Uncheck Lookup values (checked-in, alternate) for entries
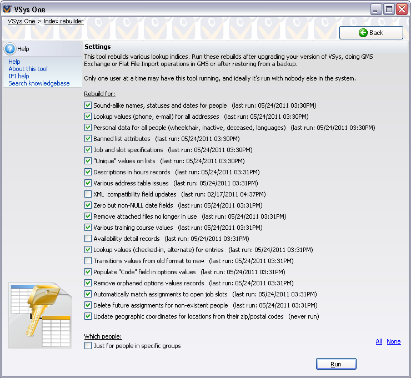This screenshot has width=411, height=378. point(88,250)
